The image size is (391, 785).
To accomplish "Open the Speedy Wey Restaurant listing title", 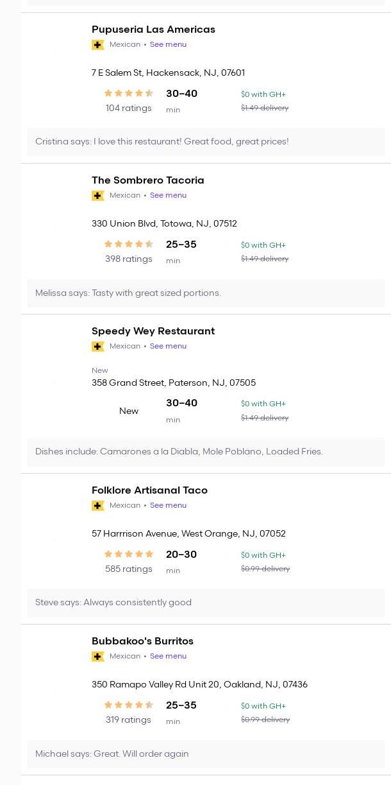I will click(153, 331).
